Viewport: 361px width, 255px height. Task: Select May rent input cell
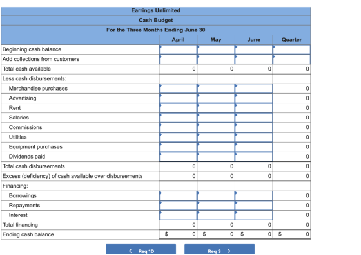pos(216,108)
